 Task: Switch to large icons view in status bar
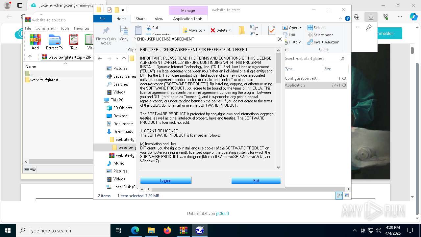pos(346,196)
